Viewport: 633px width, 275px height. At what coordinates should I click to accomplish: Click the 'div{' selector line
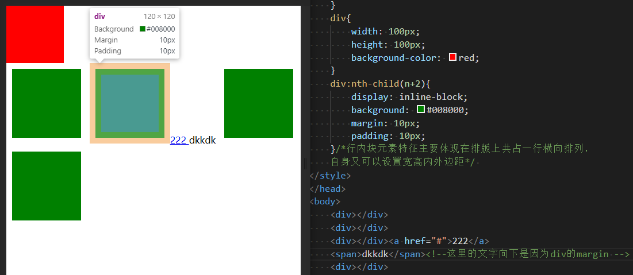coord(341,18)
